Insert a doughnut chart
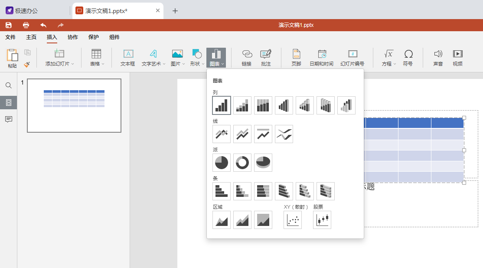The image size is (483, 268). tap(242, 163)
